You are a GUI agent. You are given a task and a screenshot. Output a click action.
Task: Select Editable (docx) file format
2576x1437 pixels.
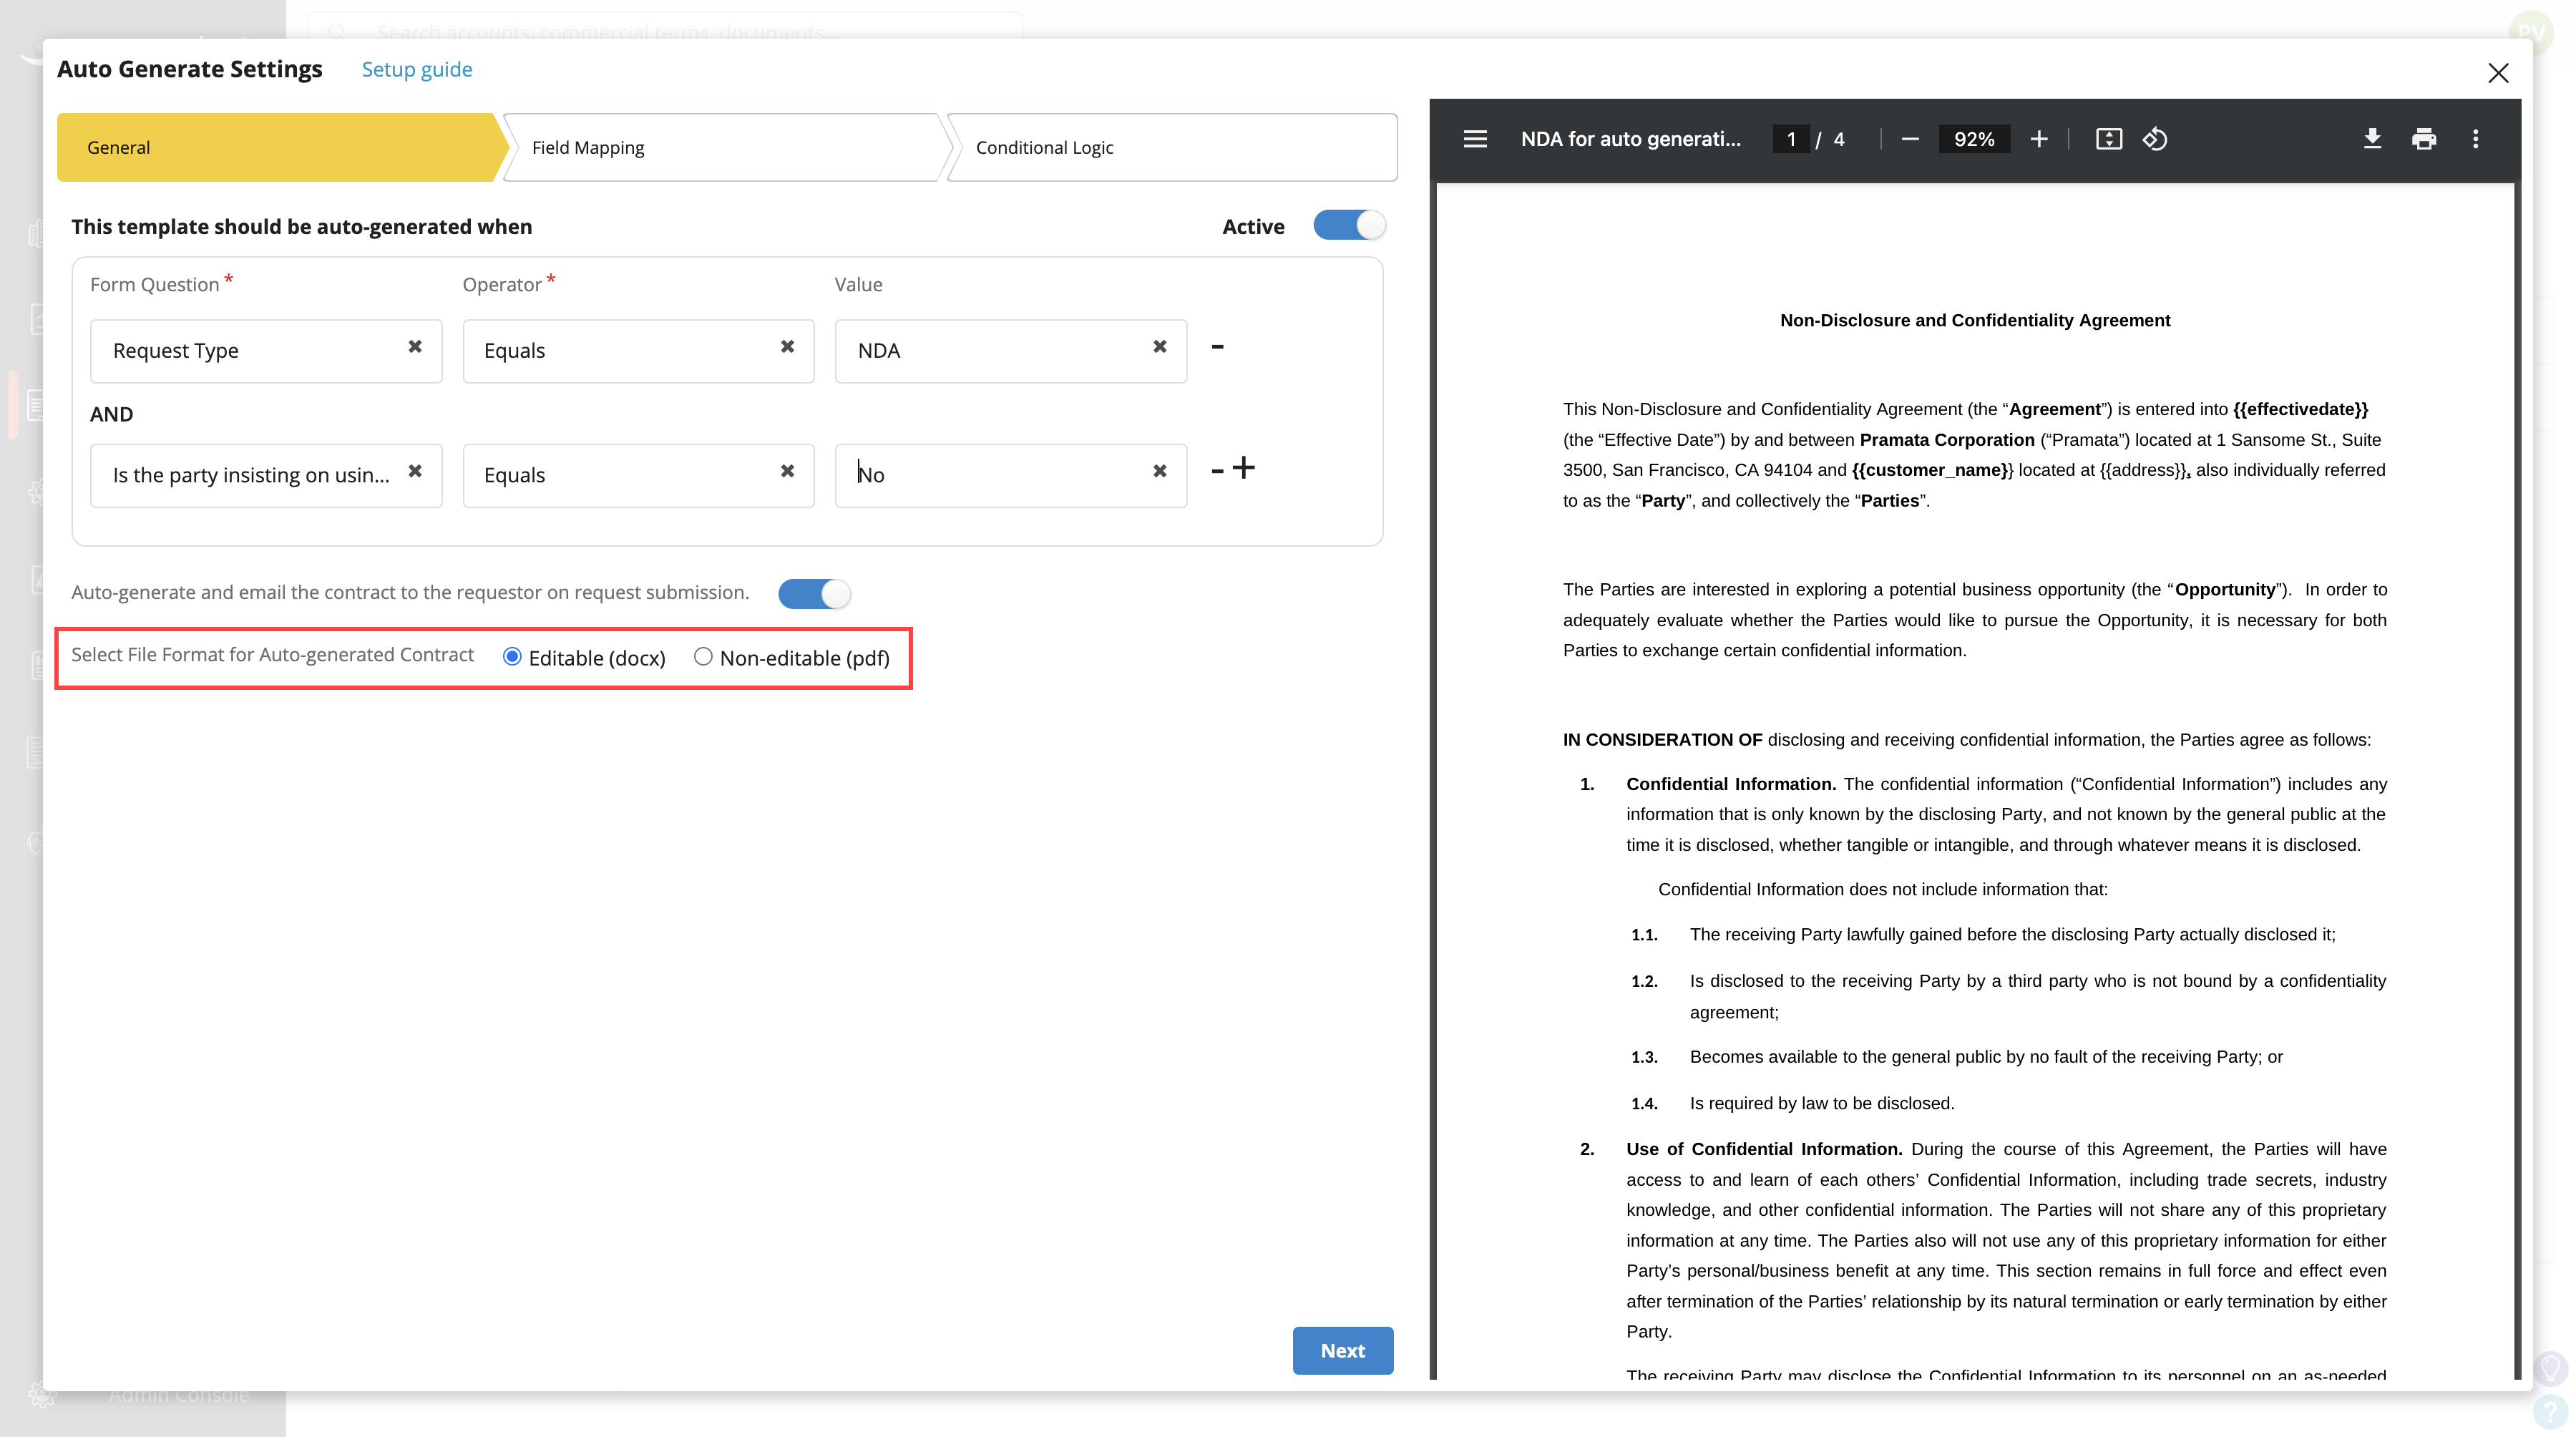click(x=512, y=657)
